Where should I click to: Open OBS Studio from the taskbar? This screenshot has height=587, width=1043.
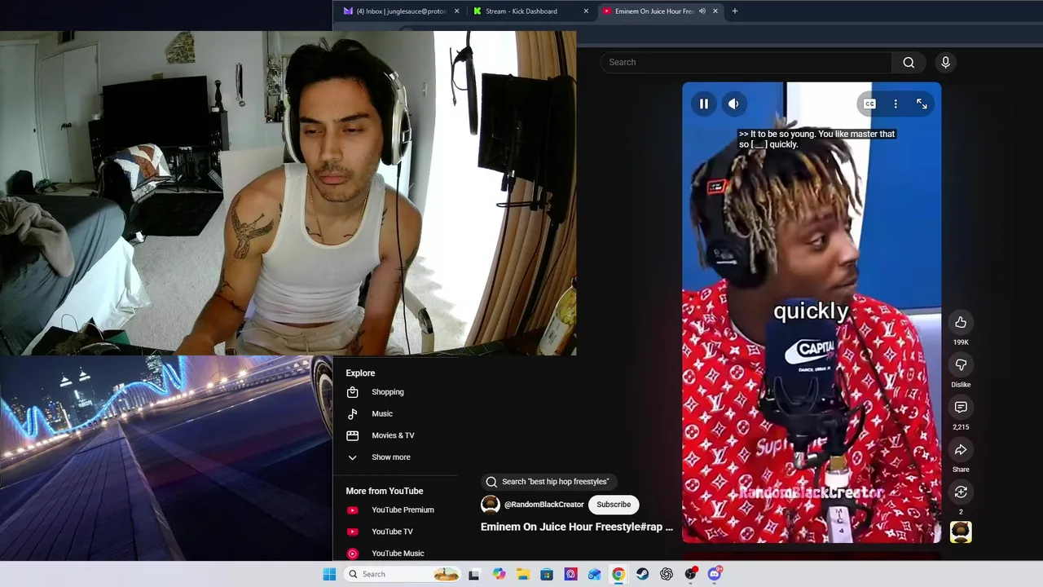coord(691,574)
